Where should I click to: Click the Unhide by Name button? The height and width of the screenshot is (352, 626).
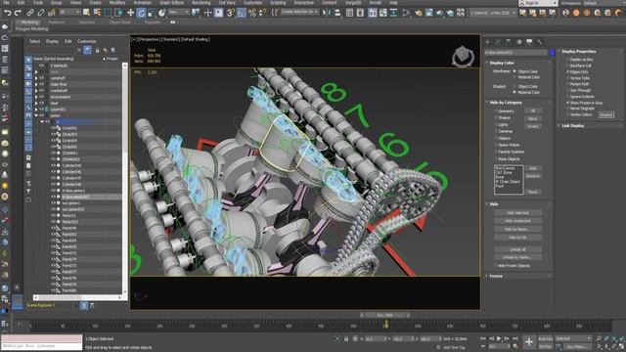pyautogui.click(x=517, y=257)
